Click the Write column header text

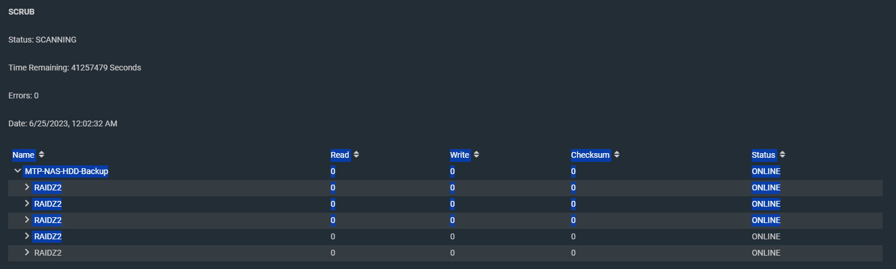(459, 155)
